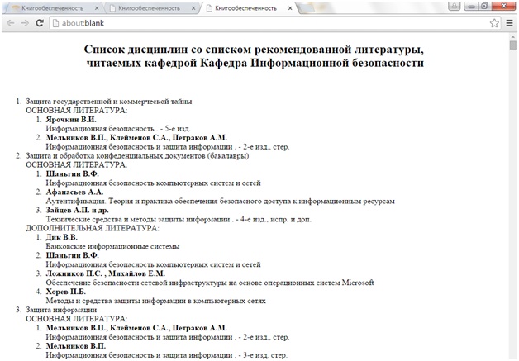Go back using the browser back arrow
Image resolution: width=519 pixels, height=361 pixels.
(11, 23)
